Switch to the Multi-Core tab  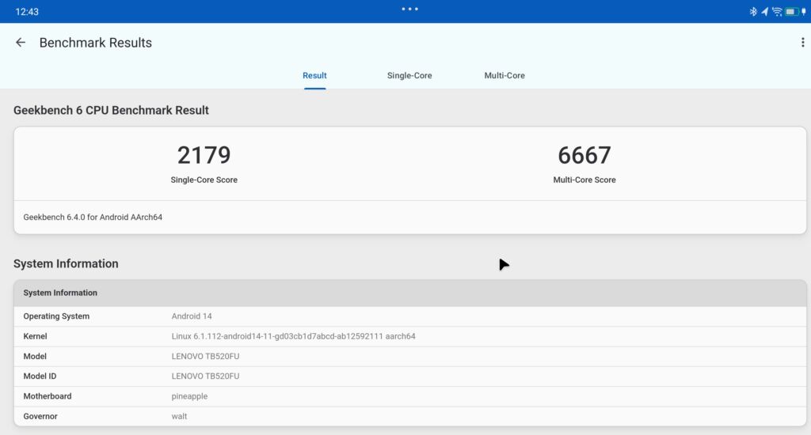click(504, 75)
